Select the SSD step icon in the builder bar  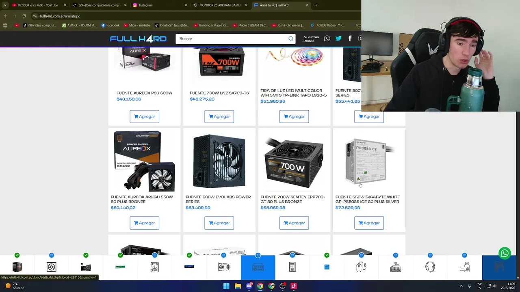[189, 267]
